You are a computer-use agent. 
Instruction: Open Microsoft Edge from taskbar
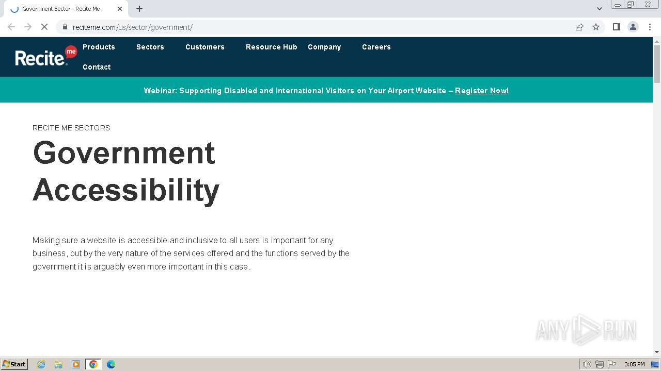click(x=111, y=364)
